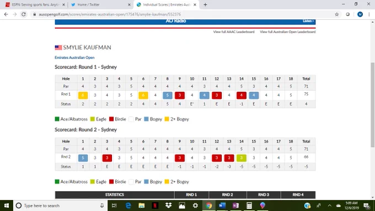
Task: Switch to the Home / Twitter tab
Action: click(100, 4)
